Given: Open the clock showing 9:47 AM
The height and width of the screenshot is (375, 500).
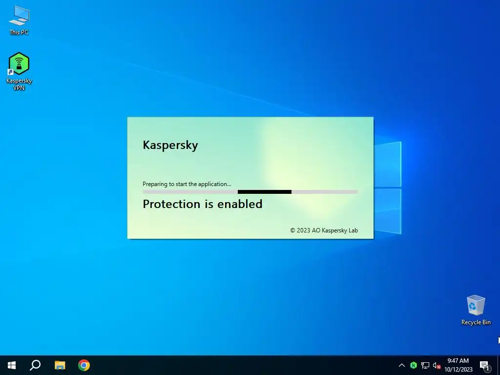Looking at the screenshot, I should [x=458, y=365].
